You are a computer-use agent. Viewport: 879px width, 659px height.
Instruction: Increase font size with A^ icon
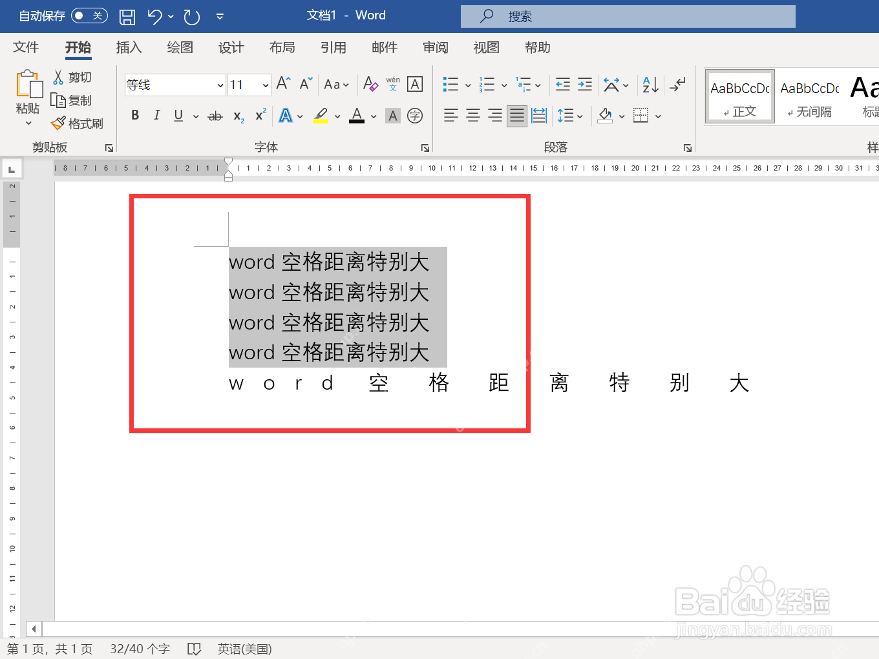pyautogui.click(x=283, y=84)
